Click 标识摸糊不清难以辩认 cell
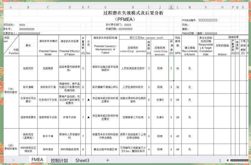The width and height of the screenshot is (251, 165). click(105, 87)
